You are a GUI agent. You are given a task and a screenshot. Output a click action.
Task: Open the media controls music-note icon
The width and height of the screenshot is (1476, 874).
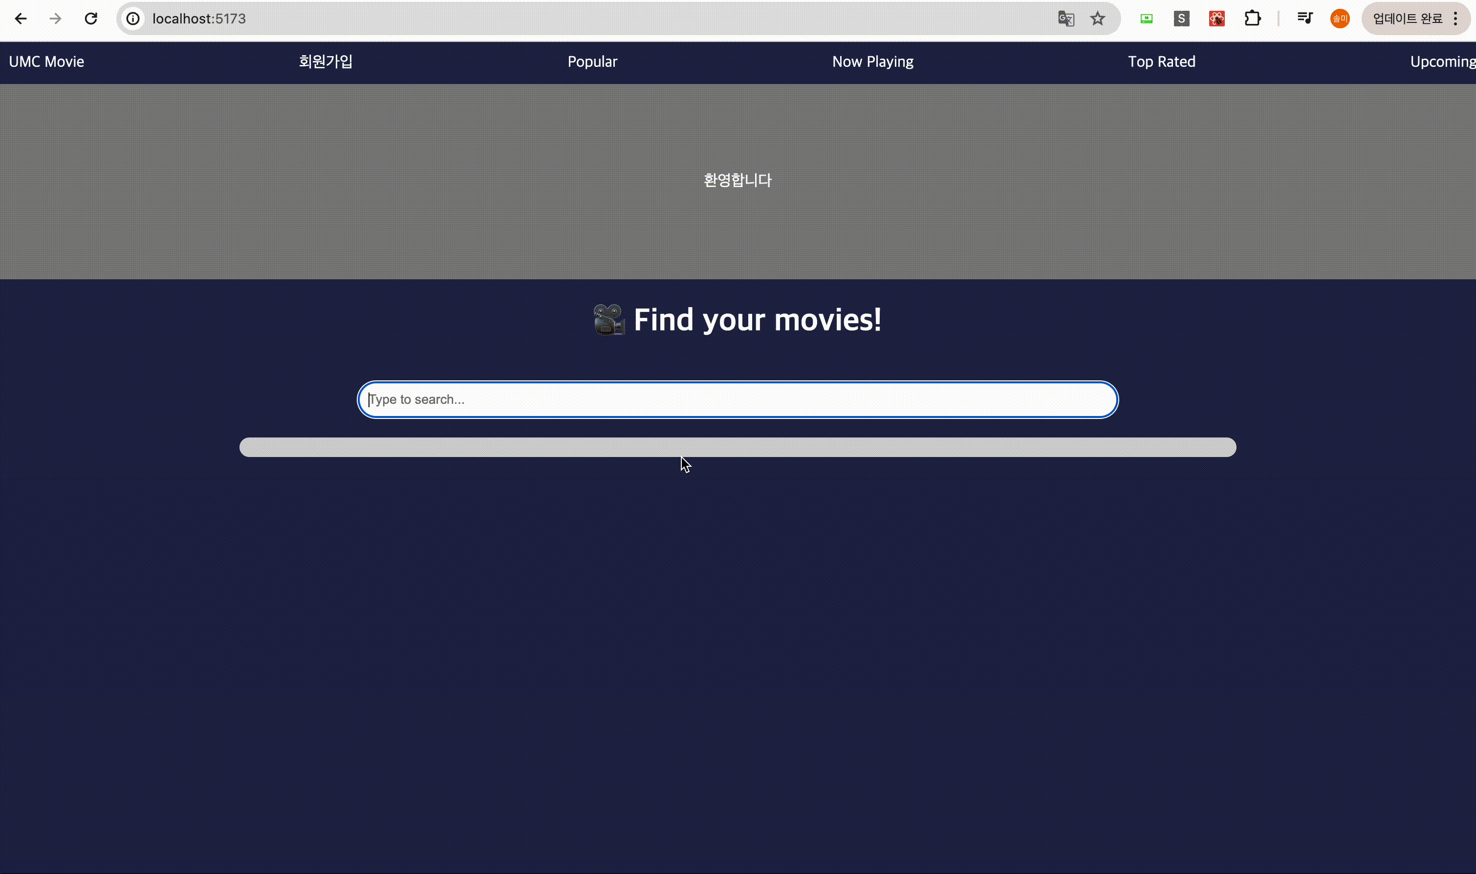[x=1304, y=19]
